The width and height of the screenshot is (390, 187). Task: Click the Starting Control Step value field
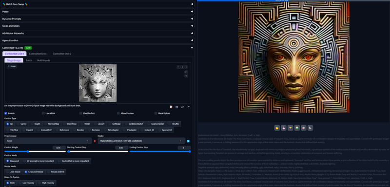(121, 148)
